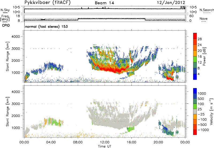This screenshot has height=148, width=214.
Task: Click the 20:00 time axis label
Action: coord(158,142)
